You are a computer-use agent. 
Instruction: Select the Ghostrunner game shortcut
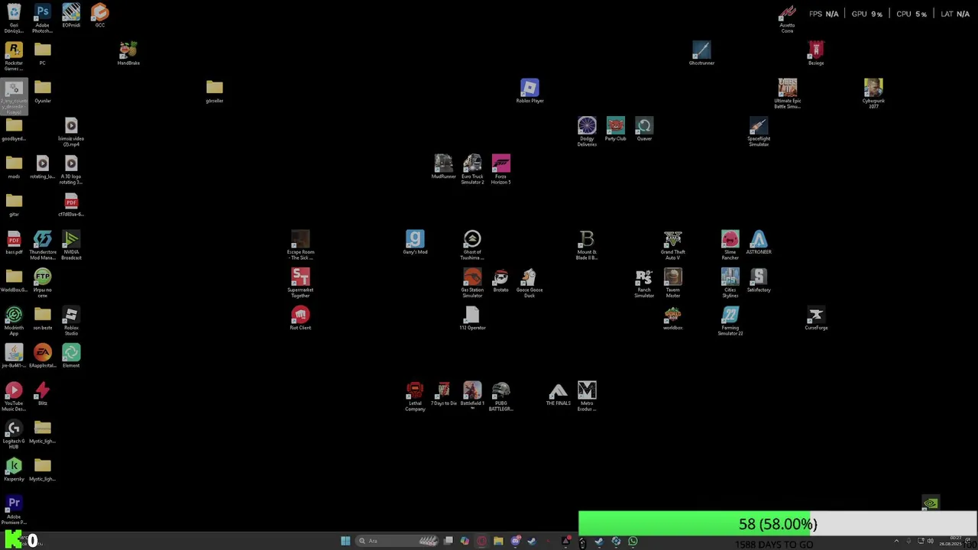click(x=701, y=53)
